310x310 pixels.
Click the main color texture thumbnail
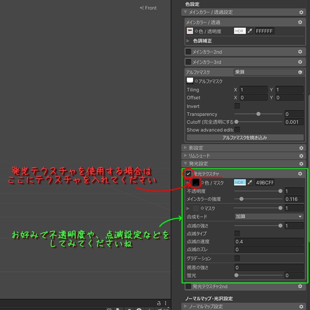click(x=190, y=31)
